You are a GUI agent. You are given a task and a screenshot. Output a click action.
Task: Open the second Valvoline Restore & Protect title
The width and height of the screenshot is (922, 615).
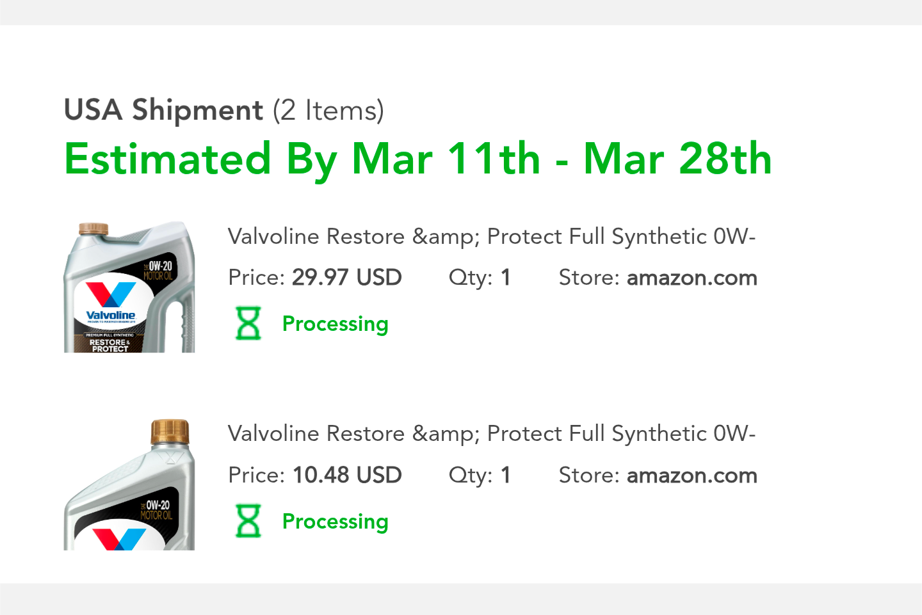[492, 434]
